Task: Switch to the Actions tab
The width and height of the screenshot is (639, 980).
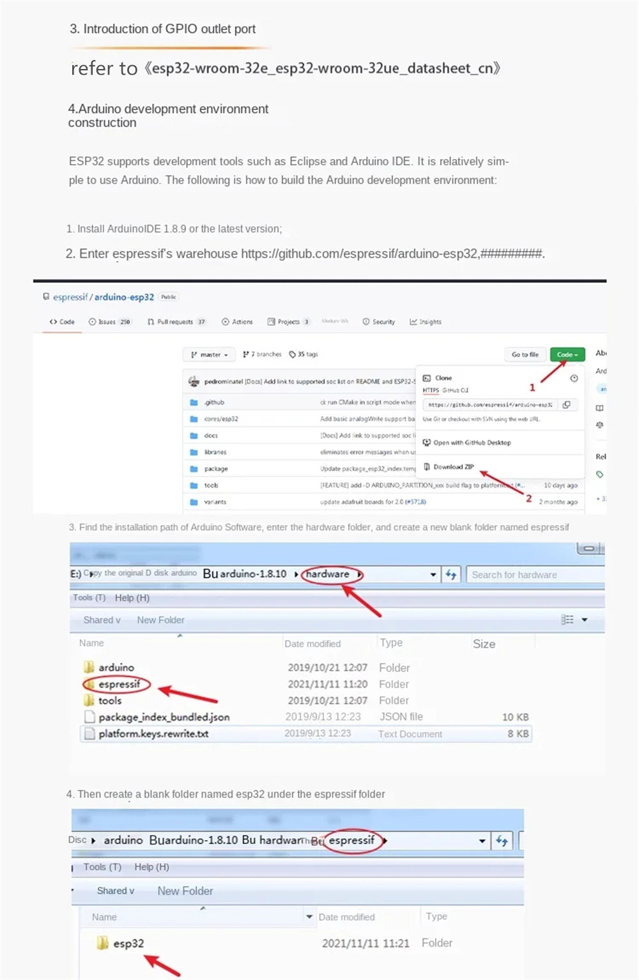Action: tap(237, 322)
